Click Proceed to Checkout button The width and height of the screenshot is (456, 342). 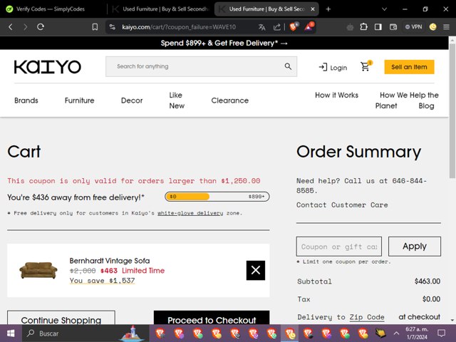click(x=212, y=318)
